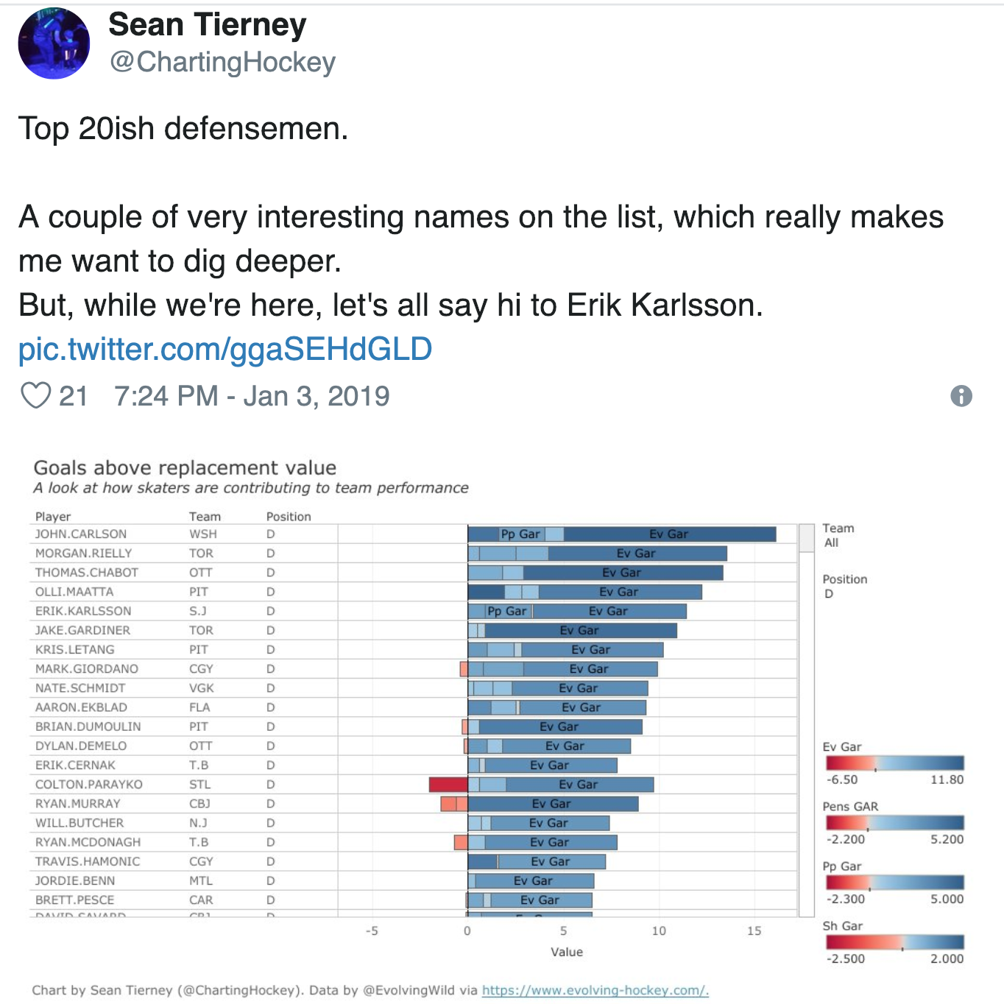Click the Pp Gar color legend gradient
The height and width of the screenshot is (1004, 1004).
[894, 883]
